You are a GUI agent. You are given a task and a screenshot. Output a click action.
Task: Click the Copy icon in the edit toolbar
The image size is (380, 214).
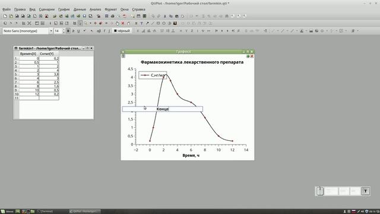click(x=171, y=16)
